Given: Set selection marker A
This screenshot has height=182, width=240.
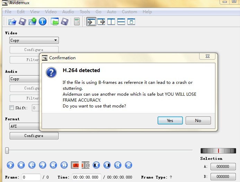Looking at the screenshot, I should (75, 165).
